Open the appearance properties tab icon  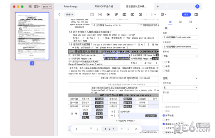pyautogui.click(x=180, y=22)
